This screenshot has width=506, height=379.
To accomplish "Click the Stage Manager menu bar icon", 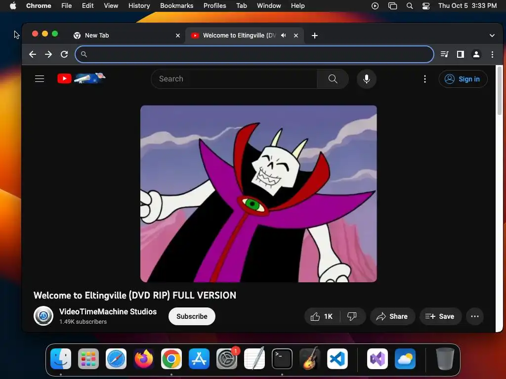I will coord(392,6).
